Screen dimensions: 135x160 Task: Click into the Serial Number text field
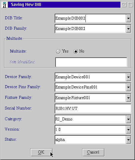coord(93,108)
